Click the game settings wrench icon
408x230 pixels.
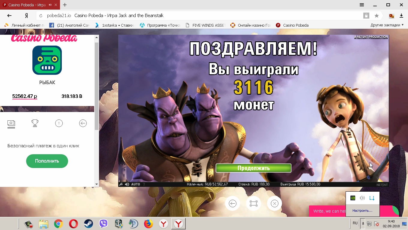coord(121,184)
